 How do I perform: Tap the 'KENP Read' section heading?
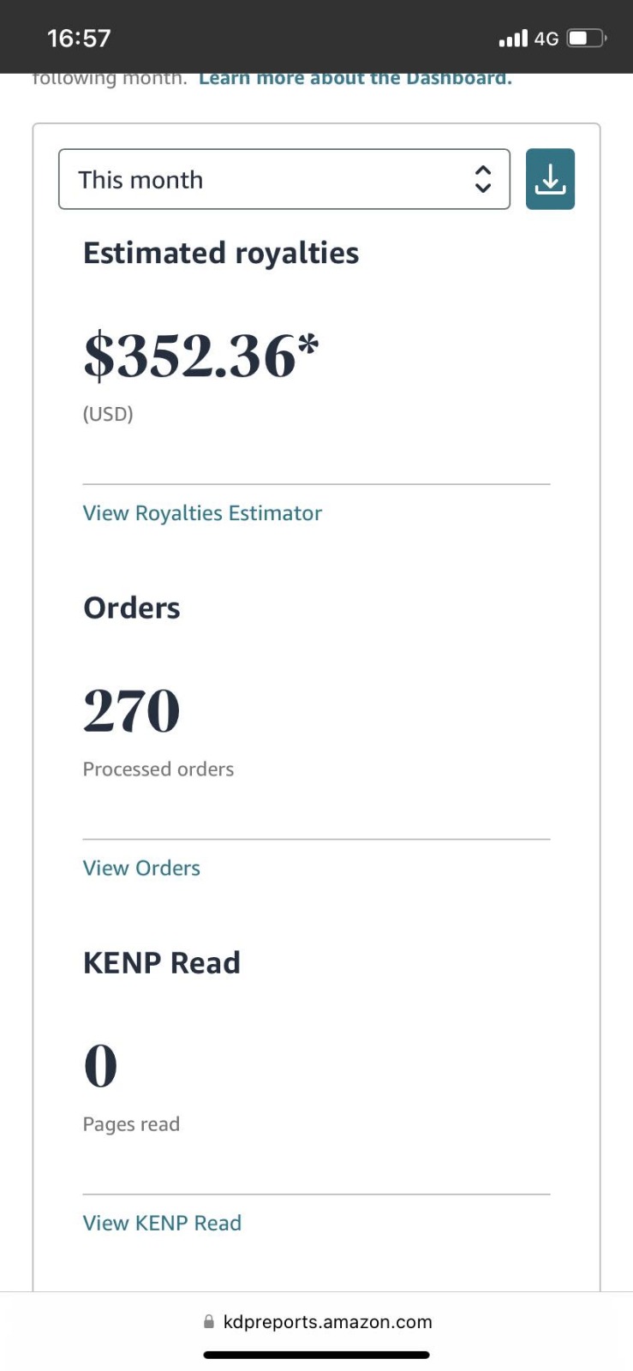[162, 963]
